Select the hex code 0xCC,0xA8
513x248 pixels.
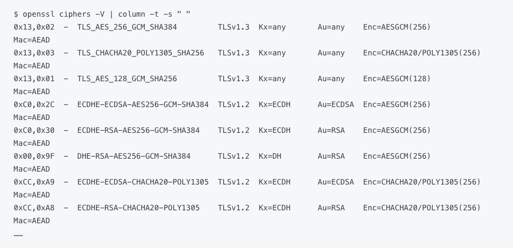tap(34, 208)
